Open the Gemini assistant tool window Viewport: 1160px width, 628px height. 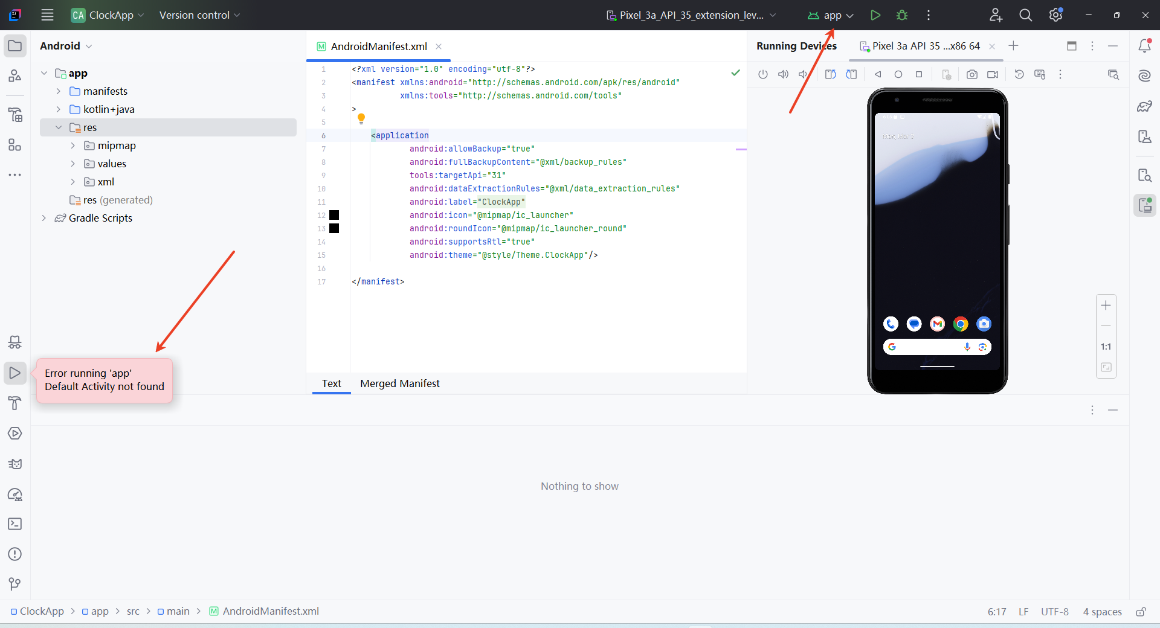coord(1145,75)
